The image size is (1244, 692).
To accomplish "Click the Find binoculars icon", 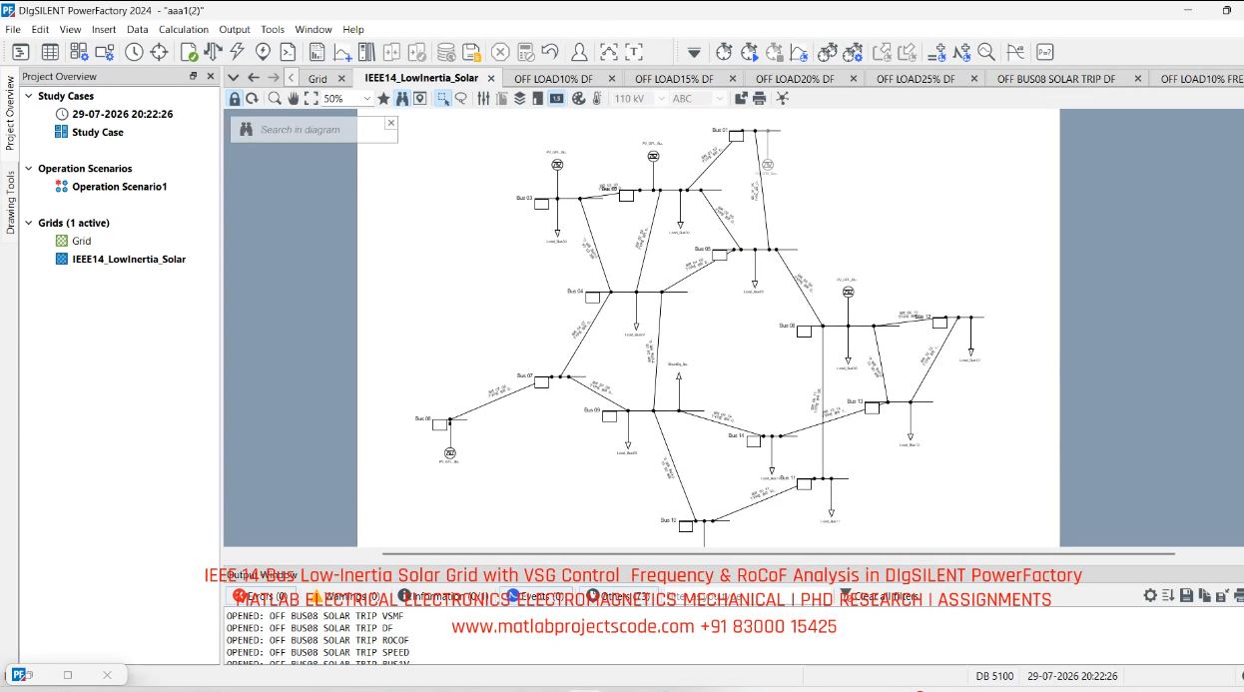I will (401, 98).
